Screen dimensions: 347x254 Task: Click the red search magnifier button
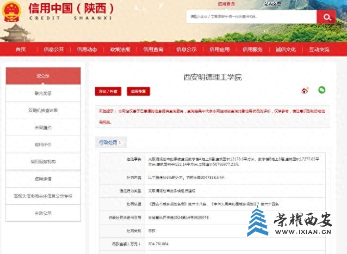[326, 17]
